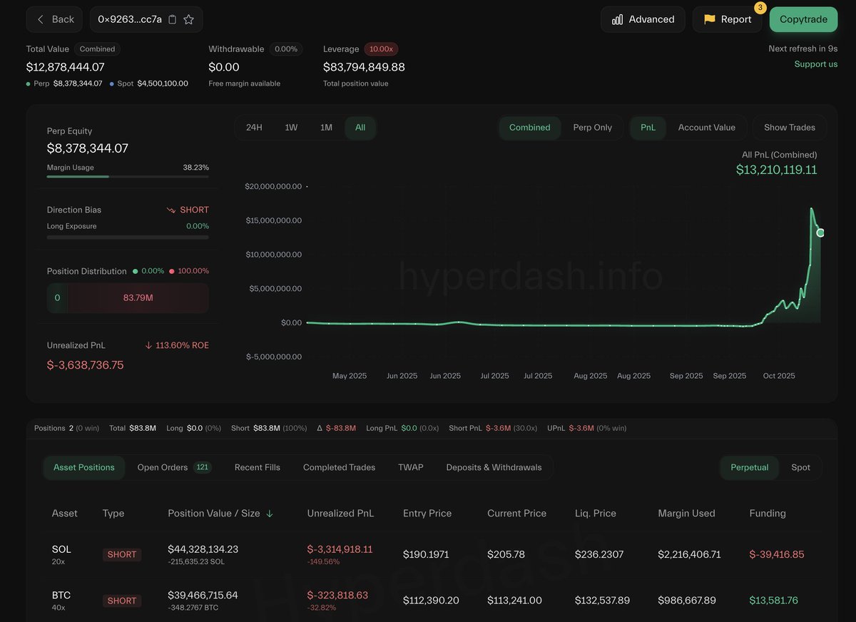The image size is (856, 622).
Task: Click the current PnL chart endpoint marker
Action: point(820,233)
